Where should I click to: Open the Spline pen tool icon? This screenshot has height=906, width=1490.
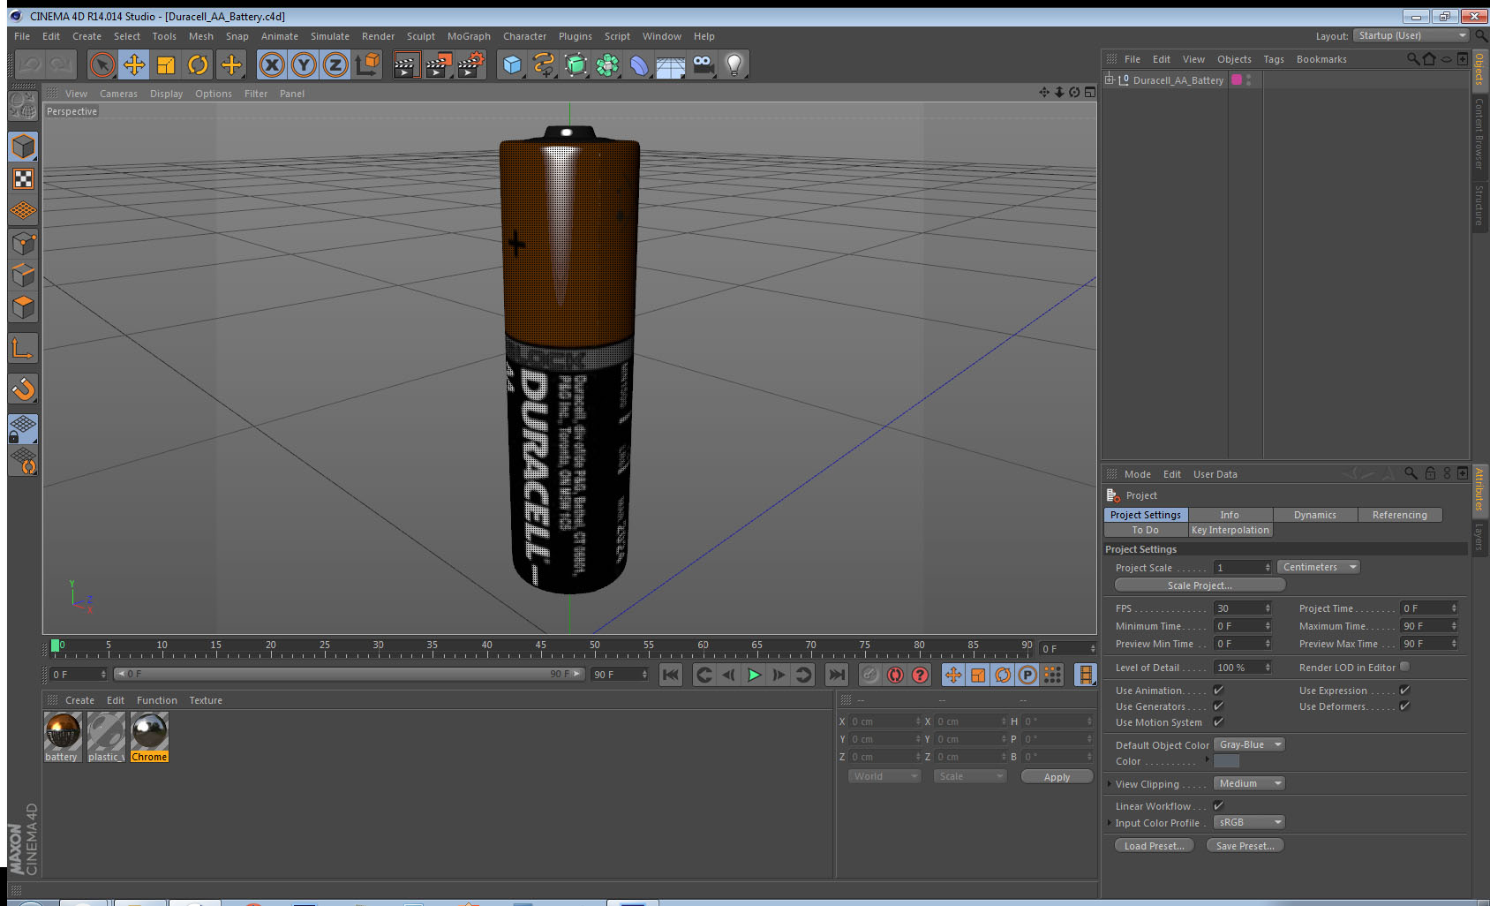544,64
